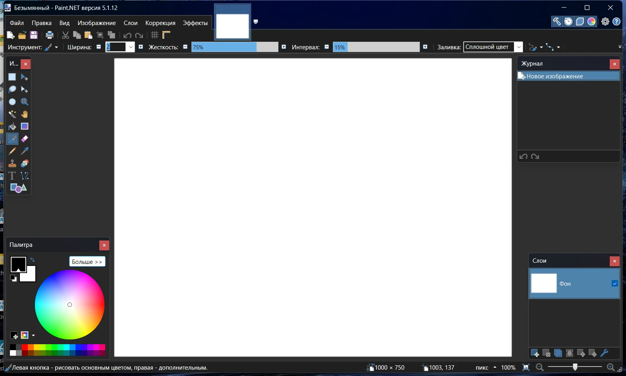
Task: Toggle the rulers display
Action: tap(166, 35)
